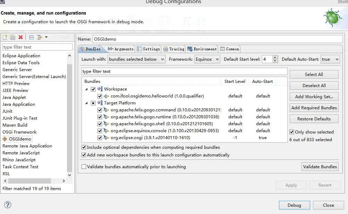
Task: Click the Add Required Bundles button
Action: click(314, 108)
